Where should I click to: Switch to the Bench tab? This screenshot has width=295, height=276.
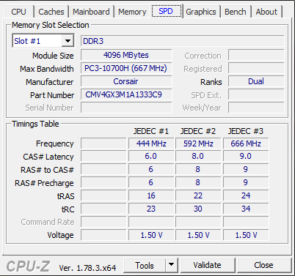(x=236, y=12)
